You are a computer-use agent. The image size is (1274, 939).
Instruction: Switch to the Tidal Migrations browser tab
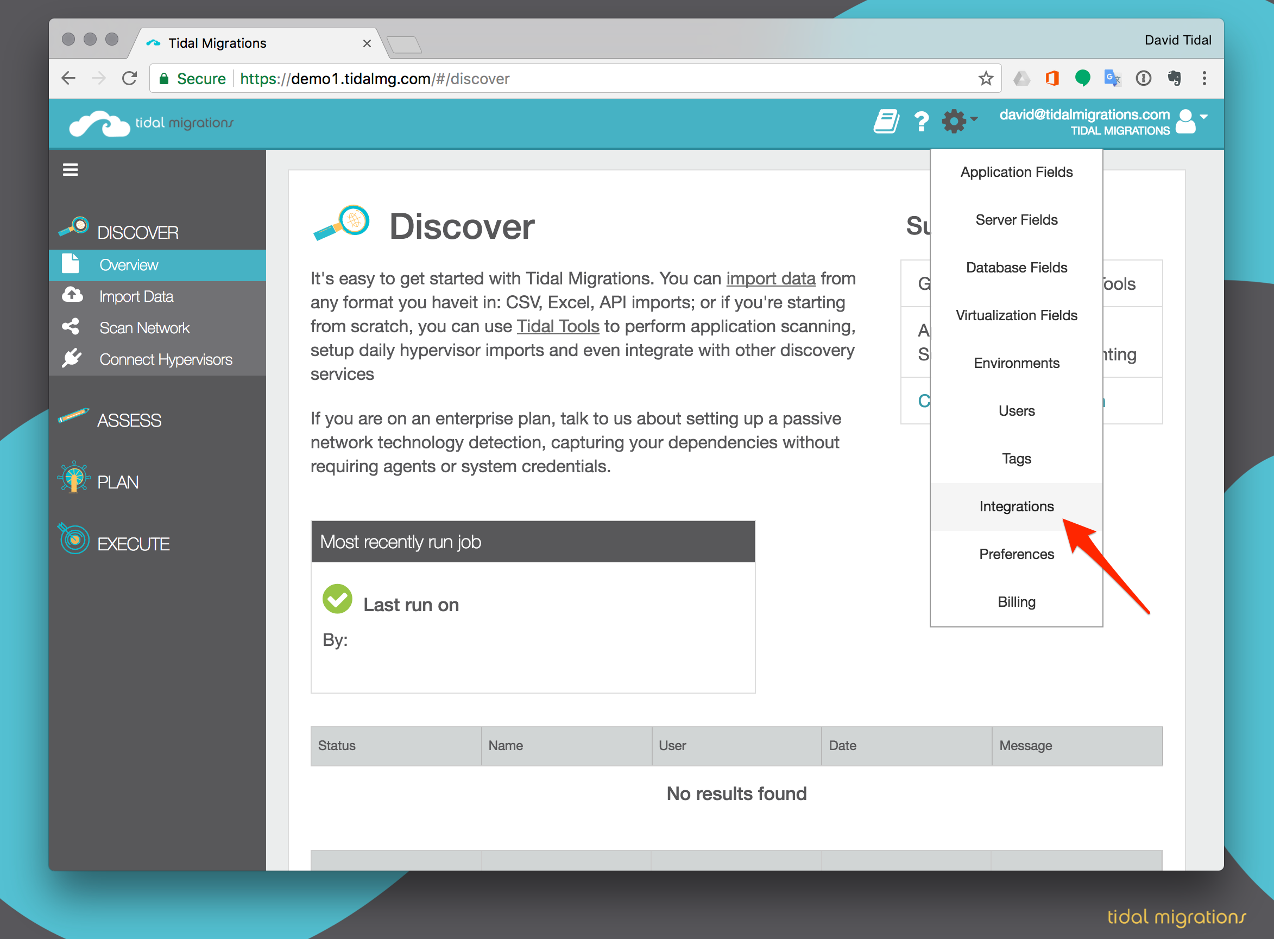pos(218,43)
